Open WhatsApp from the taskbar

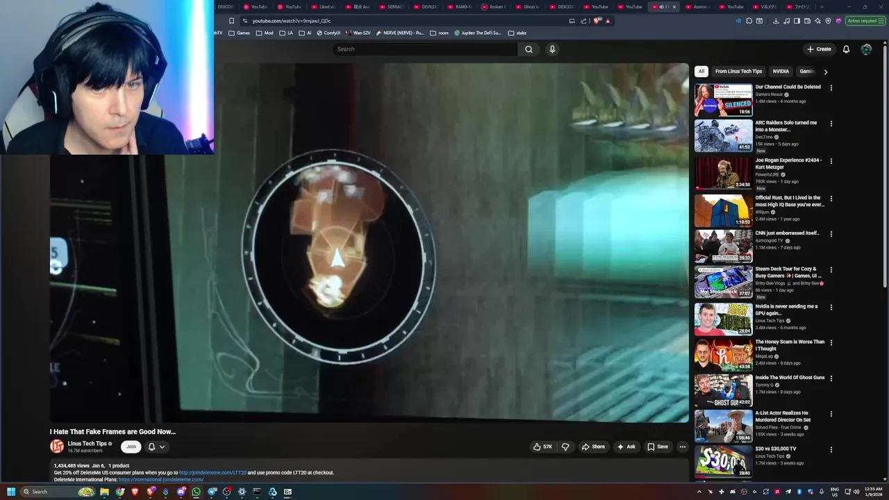196,492
